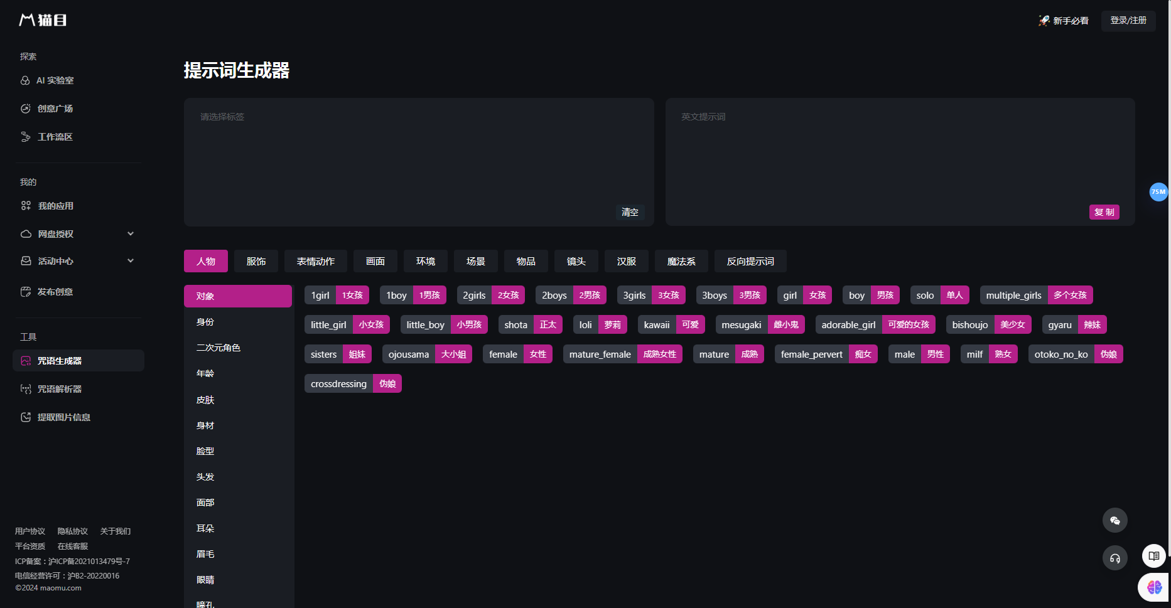This screenshot has height=608, width=1171.
Task: Open the 关于我们 link
Action: pyautogui.click(x=116, y=531)
